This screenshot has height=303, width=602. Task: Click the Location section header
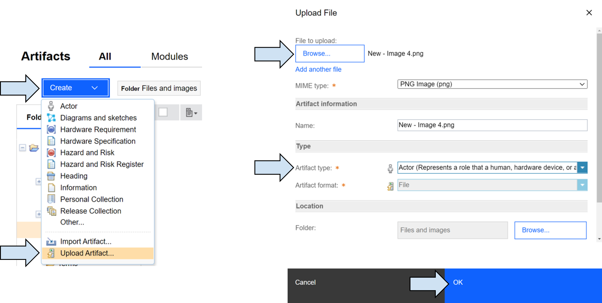click(x=441, y=206)
